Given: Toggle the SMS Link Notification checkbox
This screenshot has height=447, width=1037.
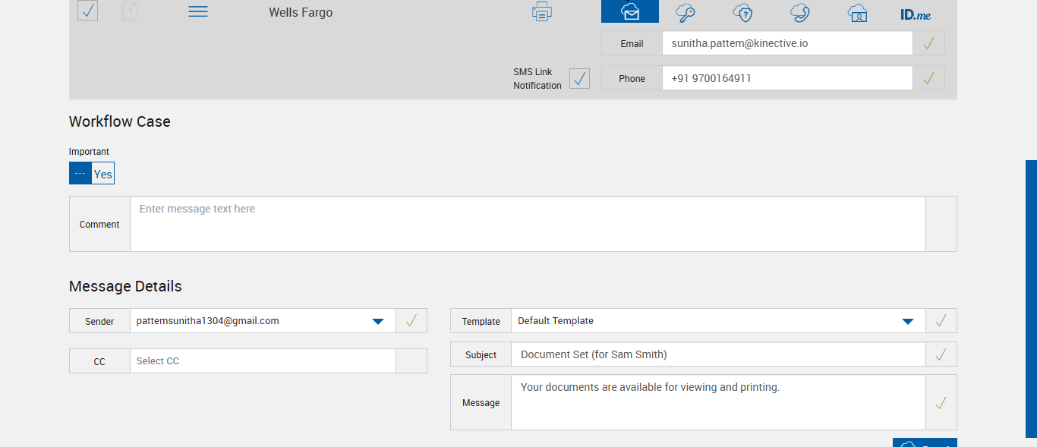Looking at the screenshot, I should point(579,78).
